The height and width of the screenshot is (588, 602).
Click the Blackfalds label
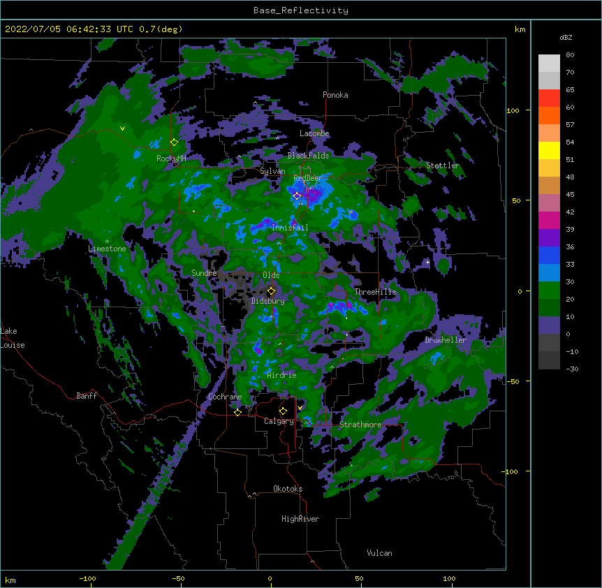coord(308,156)
